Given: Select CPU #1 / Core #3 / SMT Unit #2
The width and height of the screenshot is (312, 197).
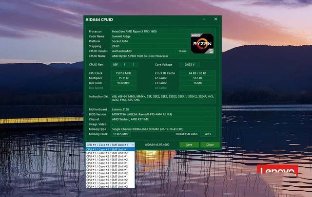Looking at the screenshot, I should click(110, 166).
